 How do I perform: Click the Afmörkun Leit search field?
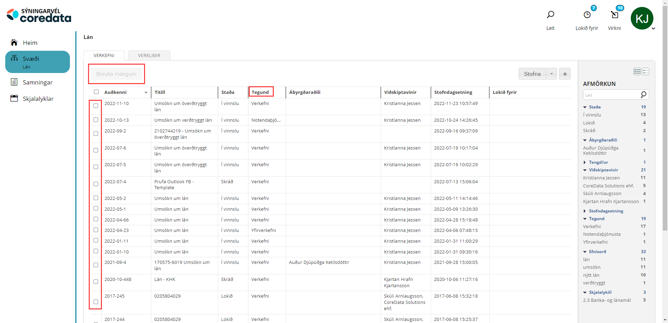pyautogui.click(x=612, y=95)
